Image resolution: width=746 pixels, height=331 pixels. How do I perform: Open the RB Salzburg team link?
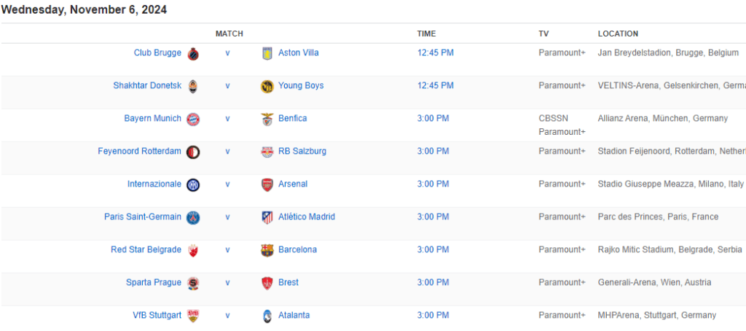coord(302,151)
